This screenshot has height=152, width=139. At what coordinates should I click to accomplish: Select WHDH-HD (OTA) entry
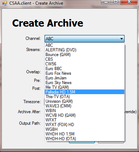[x=85, y=139]
